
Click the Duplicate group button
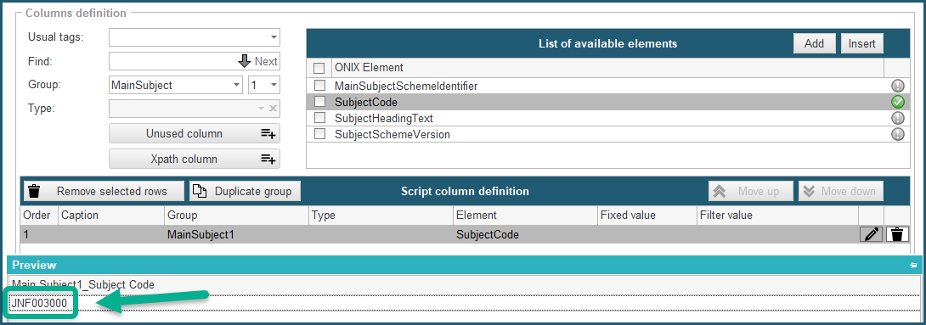click(x=245, y=191)
